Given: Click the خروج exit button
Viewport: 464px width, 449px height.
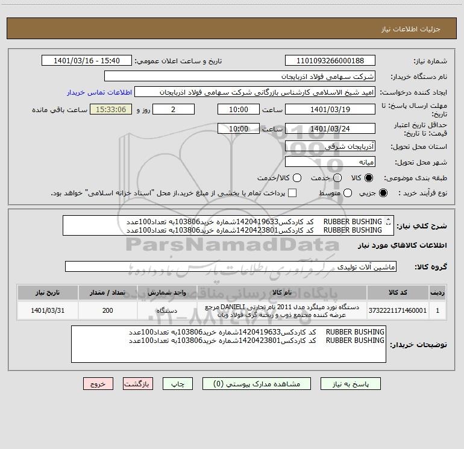Looking at the screenshot, I should (98, 384).
